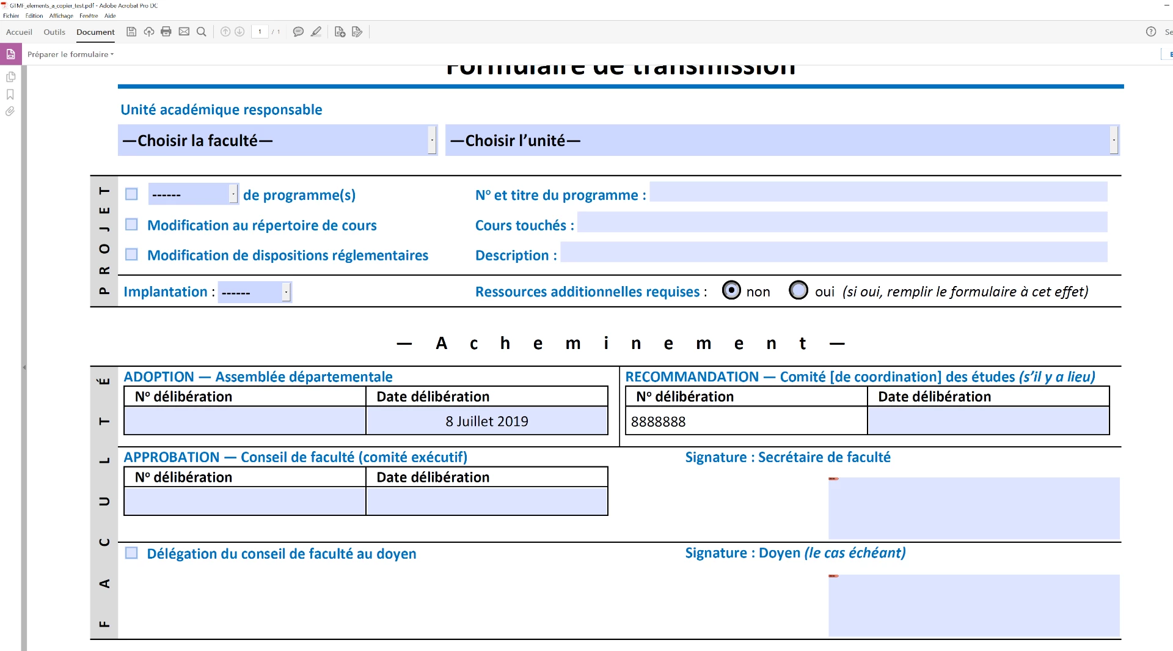The width and height of the screenshot is (1173, 651).
Task: Switch to the Document tab
Action: pos(95,32)
